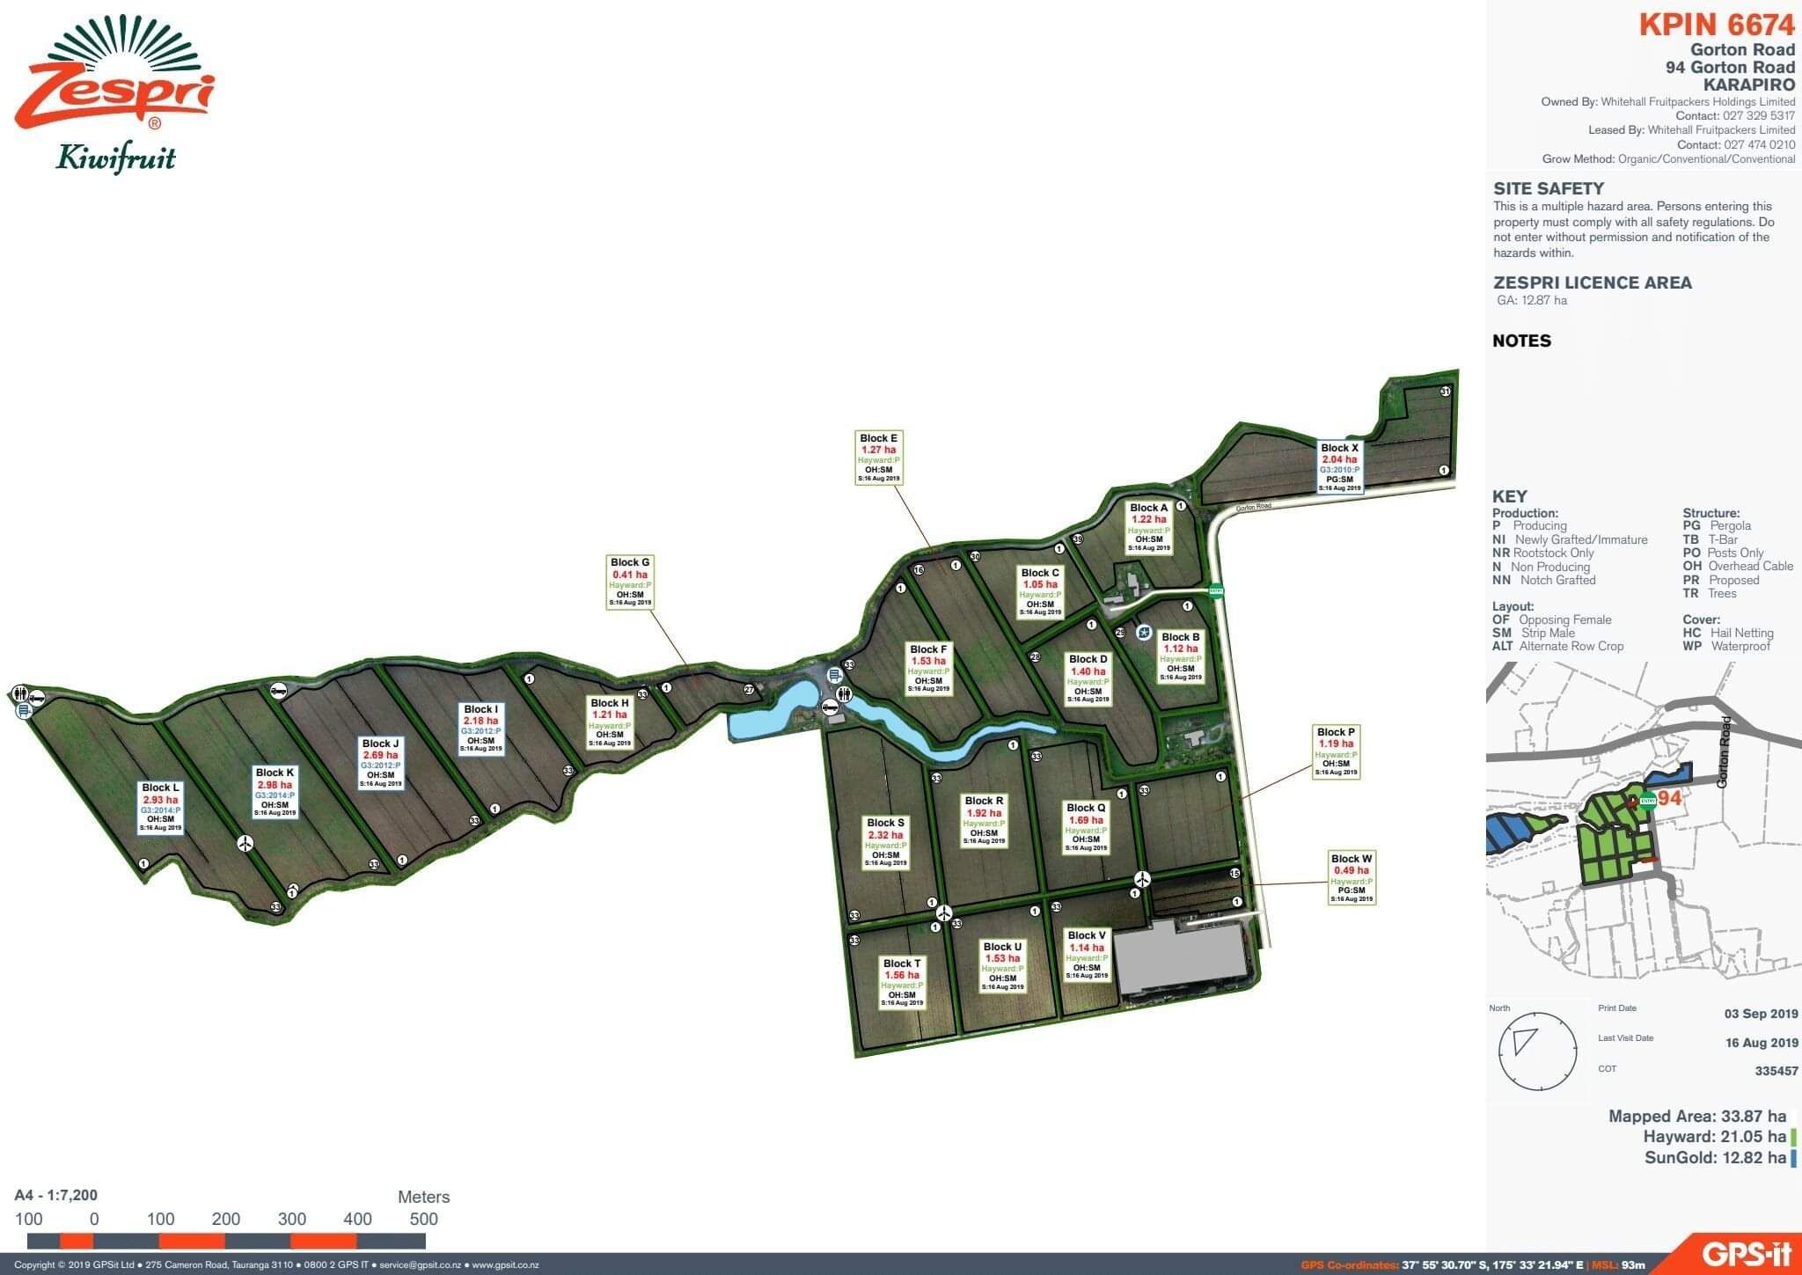
Task: Click the wind turbine icon in Block K
Action: [x=245, y=843]
